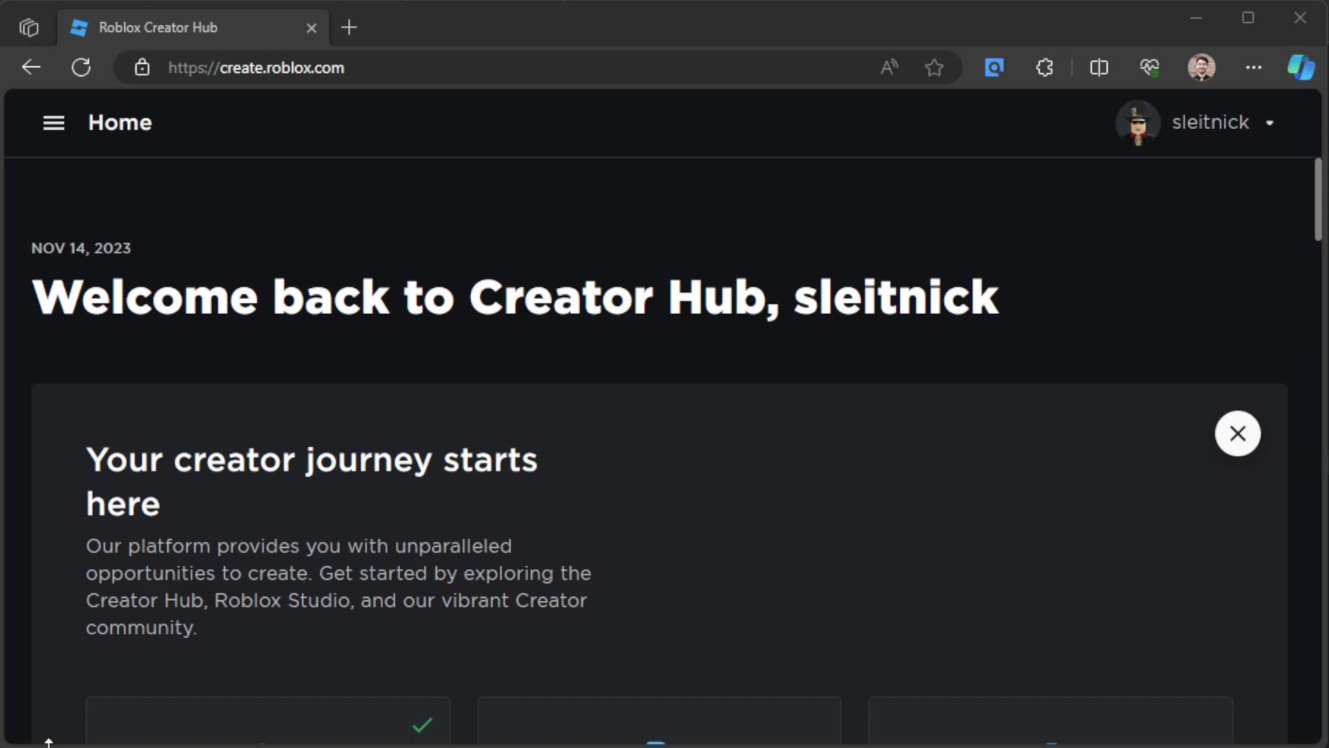Launch the Copilot sidebar
This screenshot has height=748, width=1329.
1301,67
